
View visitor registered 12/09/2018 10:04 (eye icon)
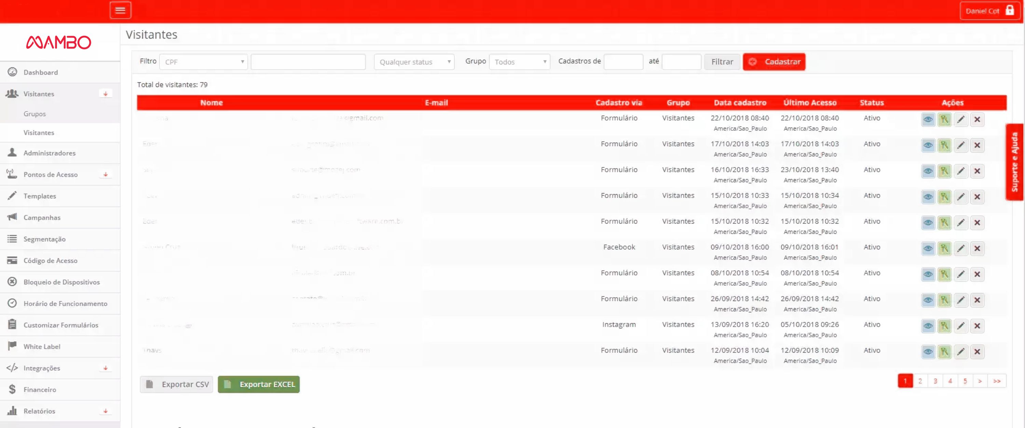928,352
